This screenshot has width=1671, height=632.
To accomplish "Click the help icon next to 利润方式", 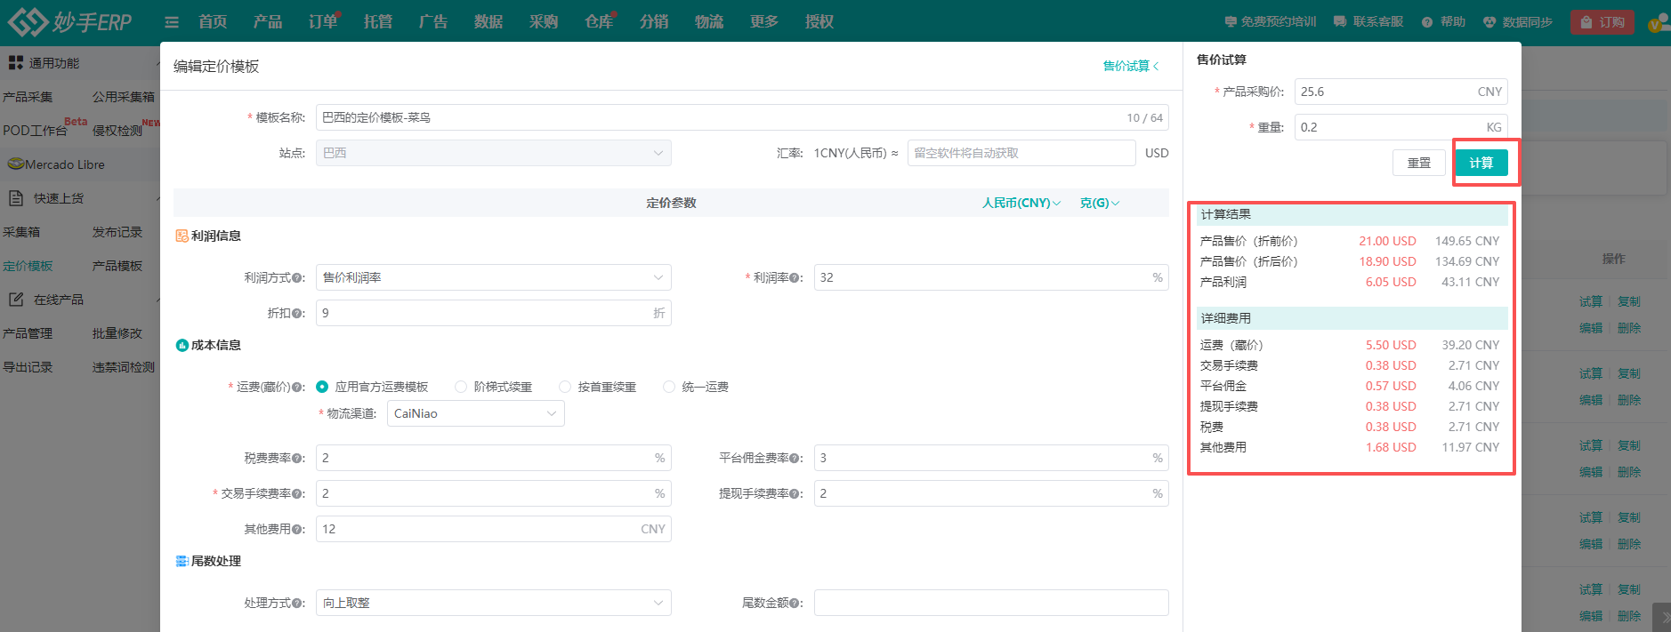I will (298, 278).
